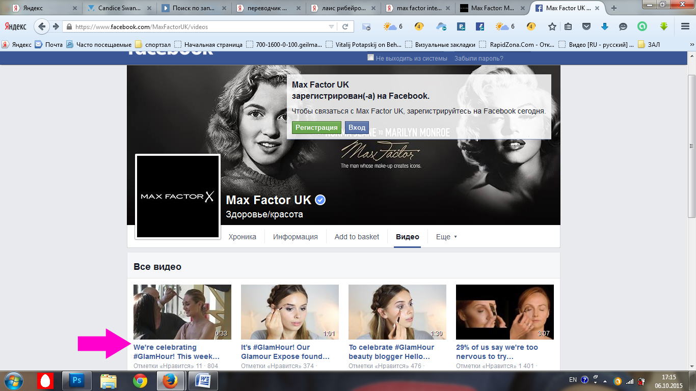
Task: Click the blue Facebook key toolbar icon
Action: 480,26
